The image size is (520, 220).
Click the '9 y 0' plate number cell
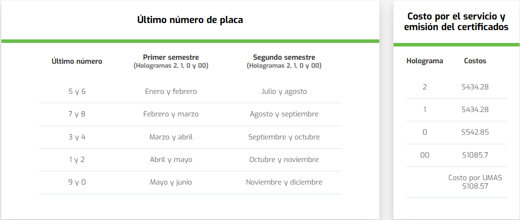pyautogui.click(x=77, y=182)
